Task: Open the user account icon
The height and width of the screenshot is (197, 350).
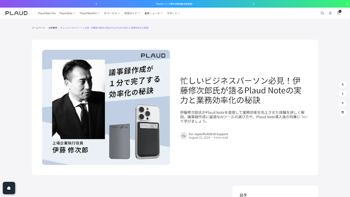Action: coord(330,13)
